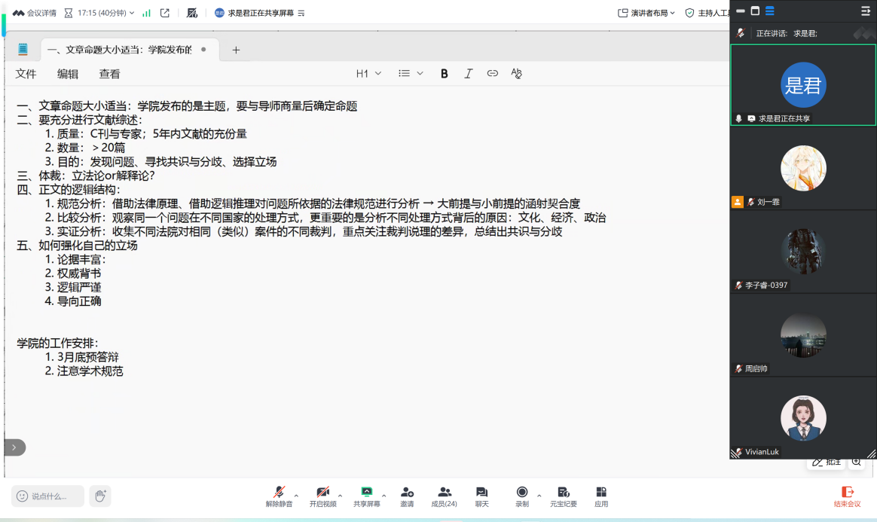The height and width of the screenshot is (522, 877).
Task: Open the 查看 menu
Action: (109, 74)
